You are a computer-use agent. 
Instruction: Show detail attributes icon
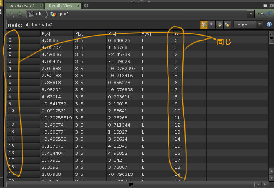click(x=227, y=24)
